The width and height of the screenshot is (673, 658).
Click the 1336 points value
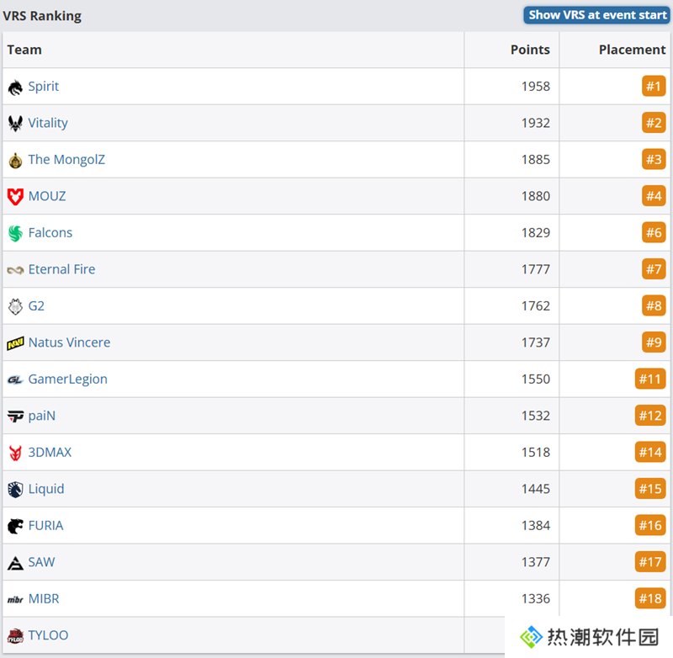tap(536, 599)
